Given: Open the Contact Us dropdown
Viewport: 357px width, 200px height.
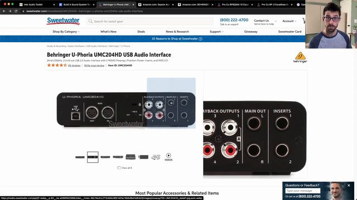Looking at the screenshot, I should click(x=266, y=22).
